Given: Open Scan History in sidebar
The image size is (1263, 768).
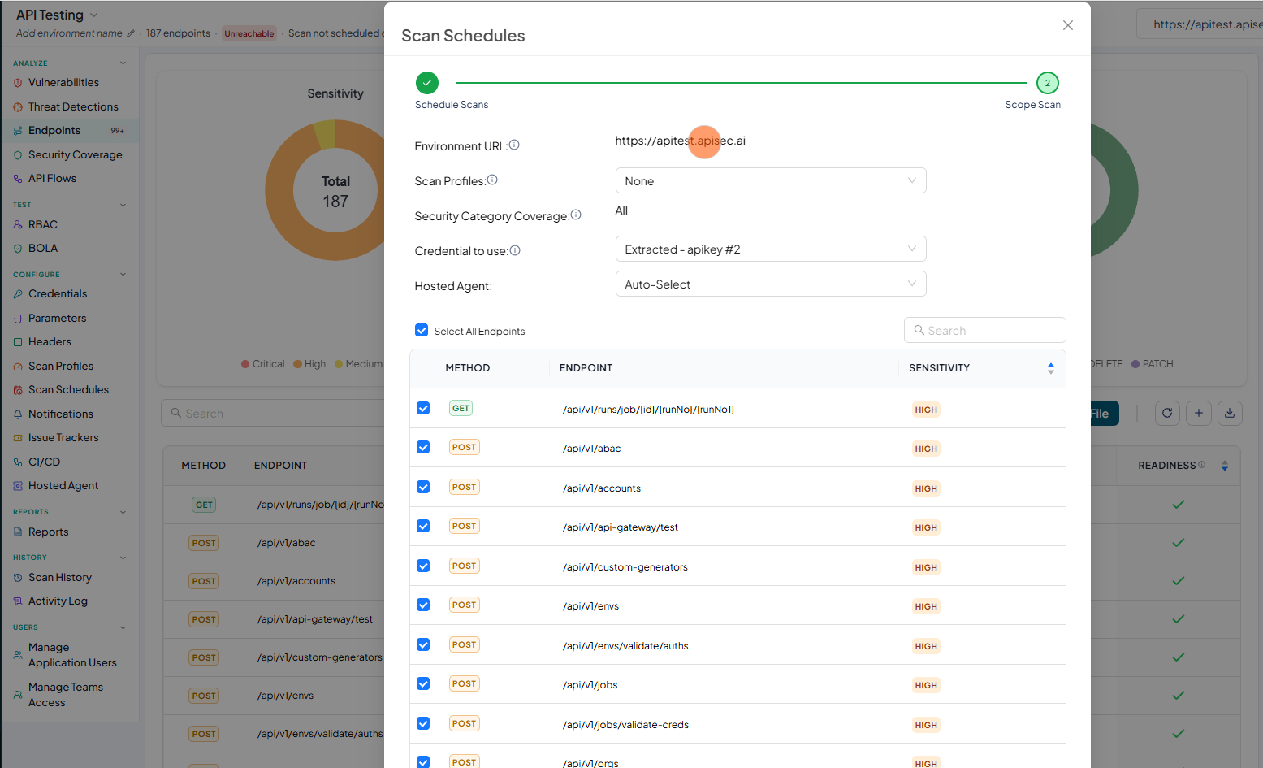Looking at the screenshot, I should [60, 577].
